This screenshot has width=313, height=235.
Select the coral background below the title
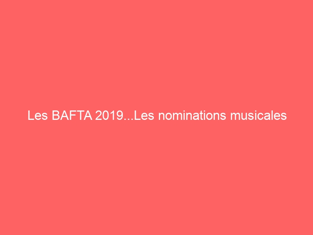[156, 180]
